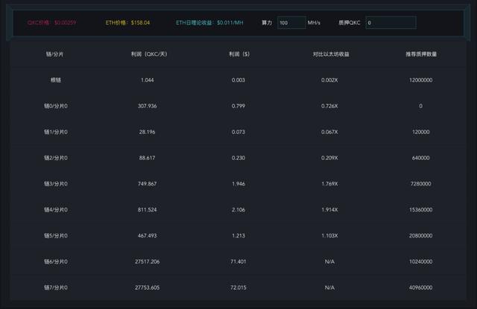This screenshot has height=309, width=477.
Task: Click the 质押QKC stake input field
Action: tap(391, 23)
